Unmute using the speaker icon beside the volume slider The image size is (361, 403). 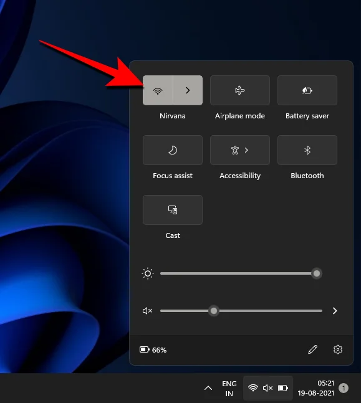pos(147,311)
